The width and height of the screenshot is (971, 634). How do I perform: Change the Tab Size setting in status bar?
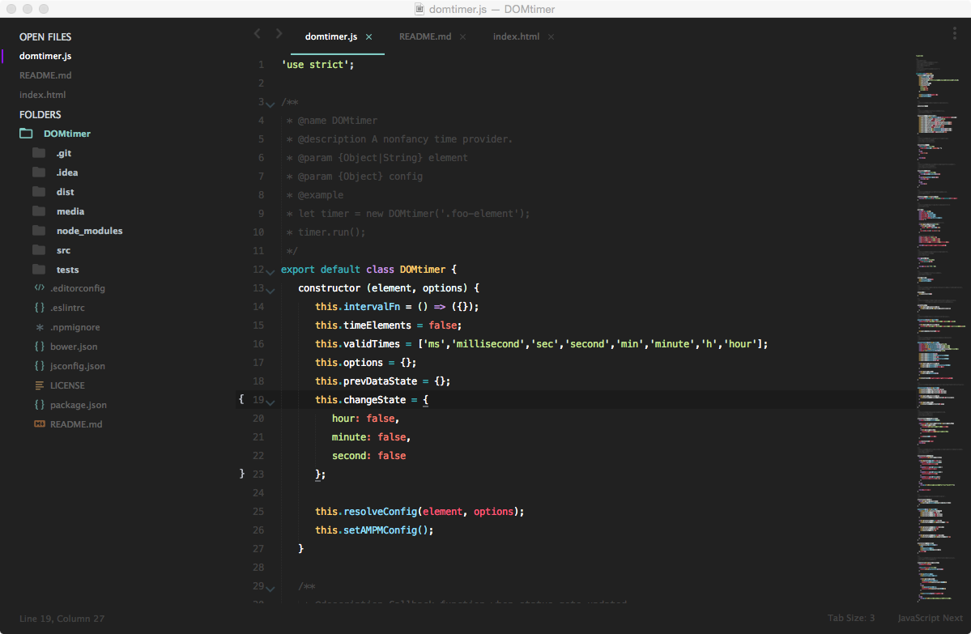pyautogui.click(x=851, y=618)
